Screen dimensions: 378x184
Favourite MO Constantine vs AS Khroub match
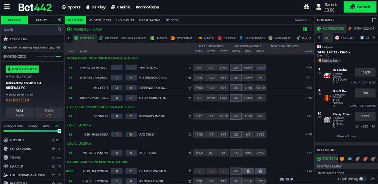190,153
